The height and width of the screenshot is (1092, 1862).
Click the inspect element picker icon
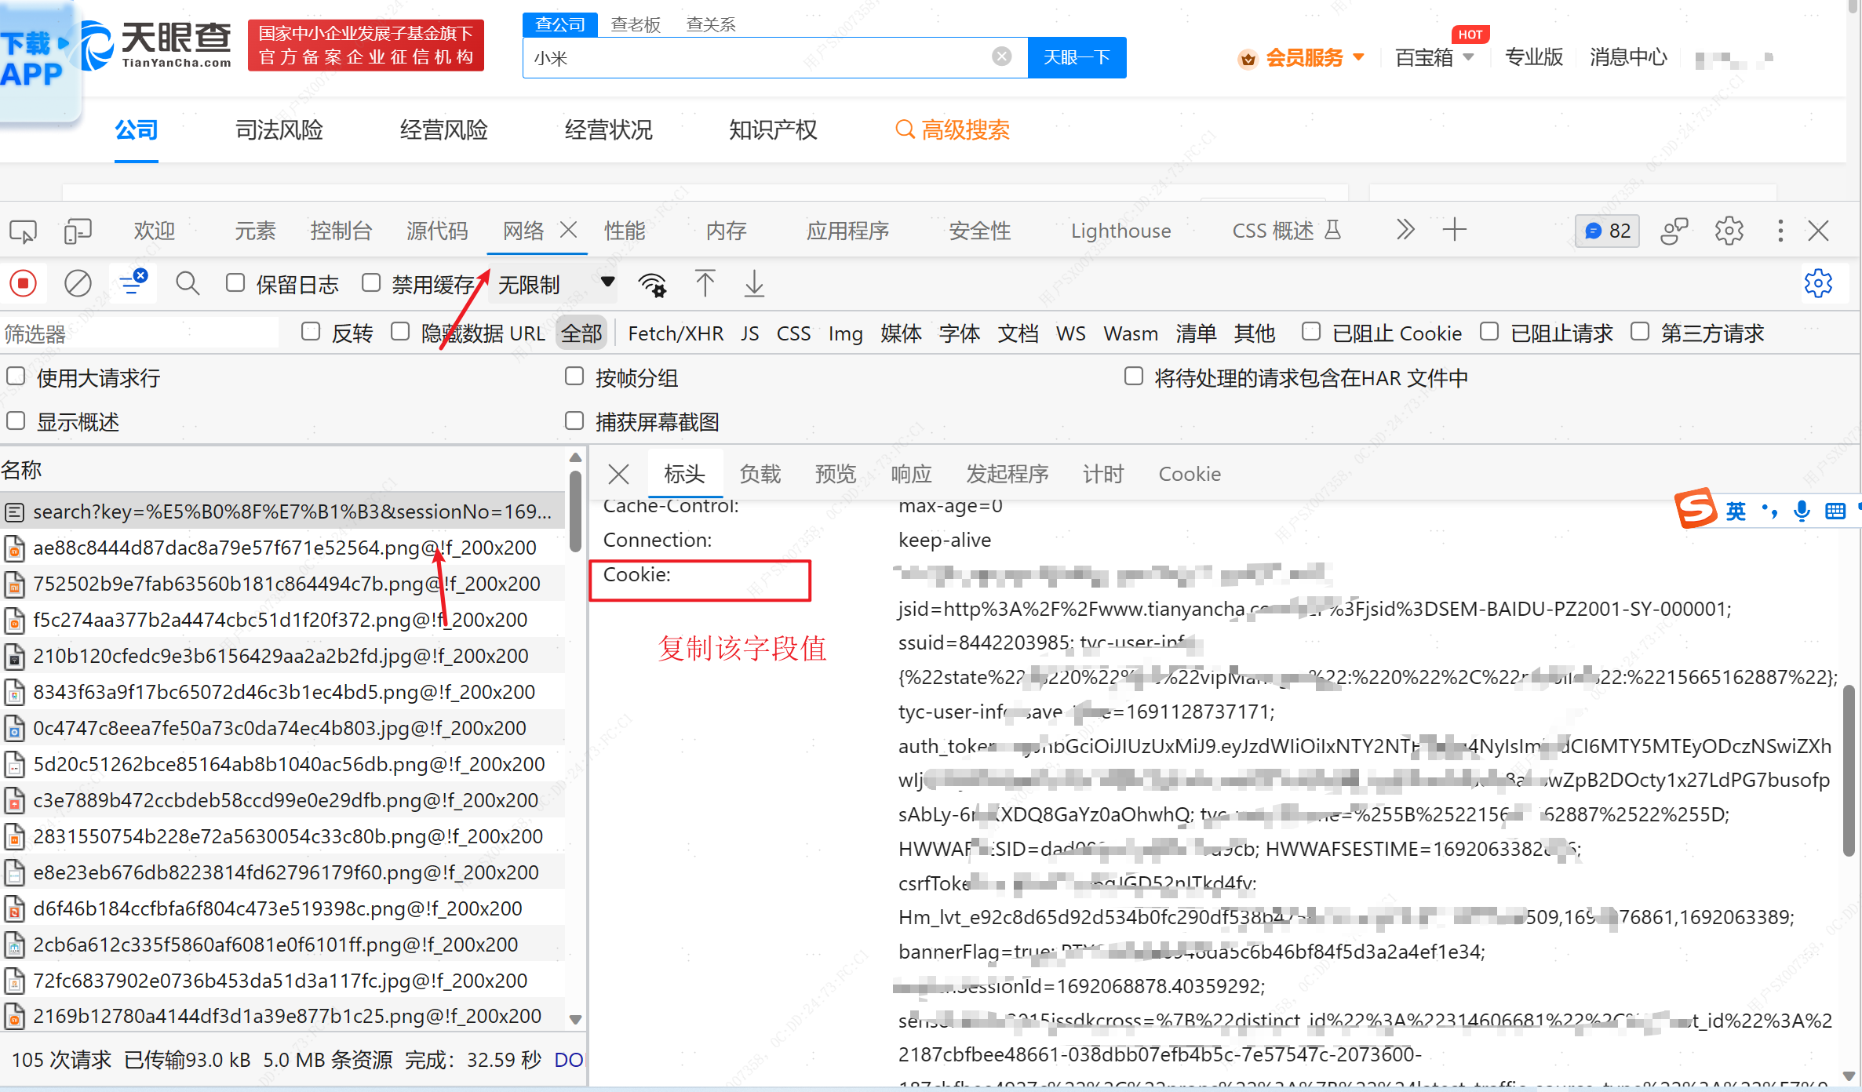(23, 231)
